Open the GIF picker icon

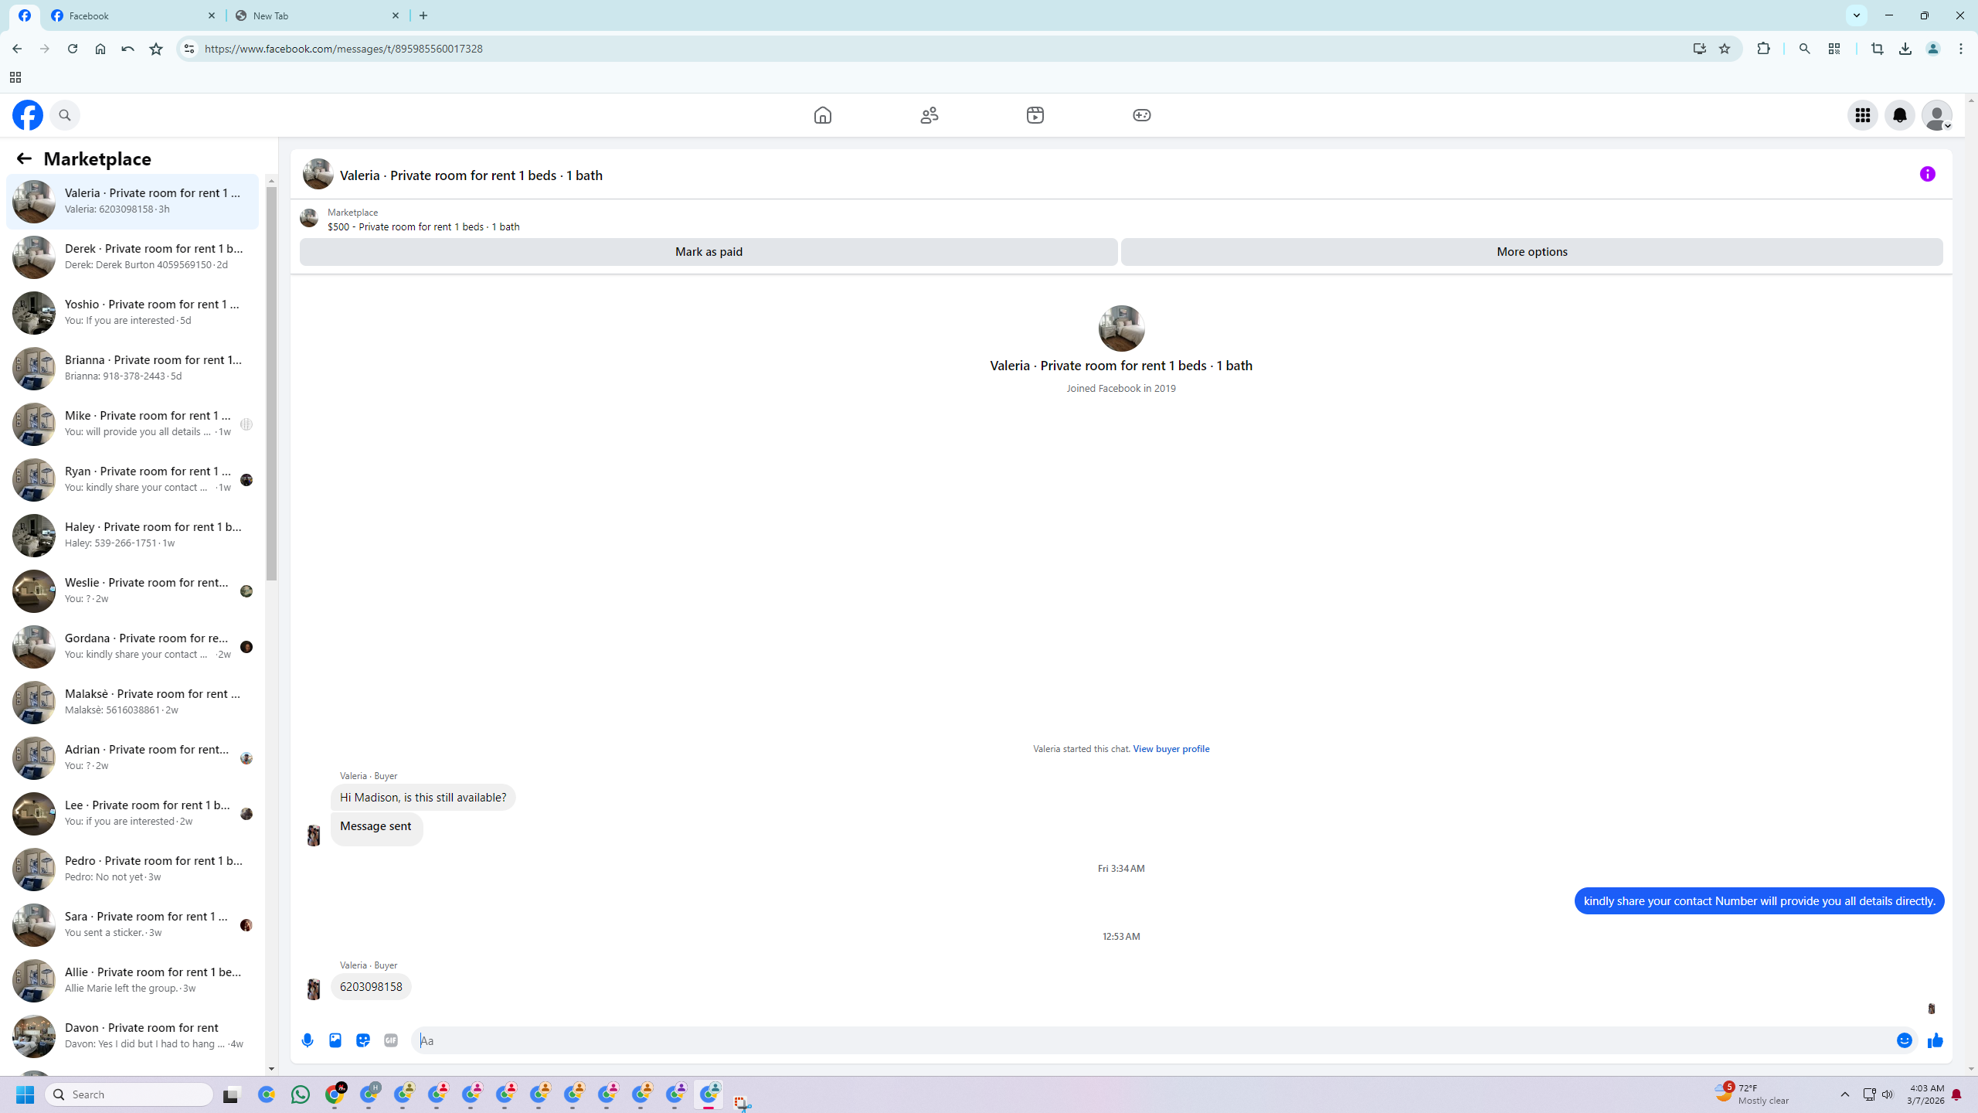tap(391, 1040)
